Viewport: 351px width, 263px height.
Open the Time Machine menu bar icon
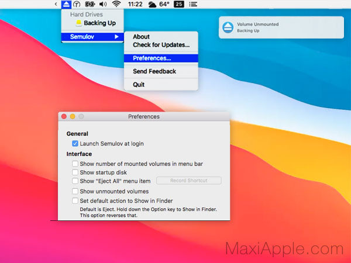pos(77,4)
